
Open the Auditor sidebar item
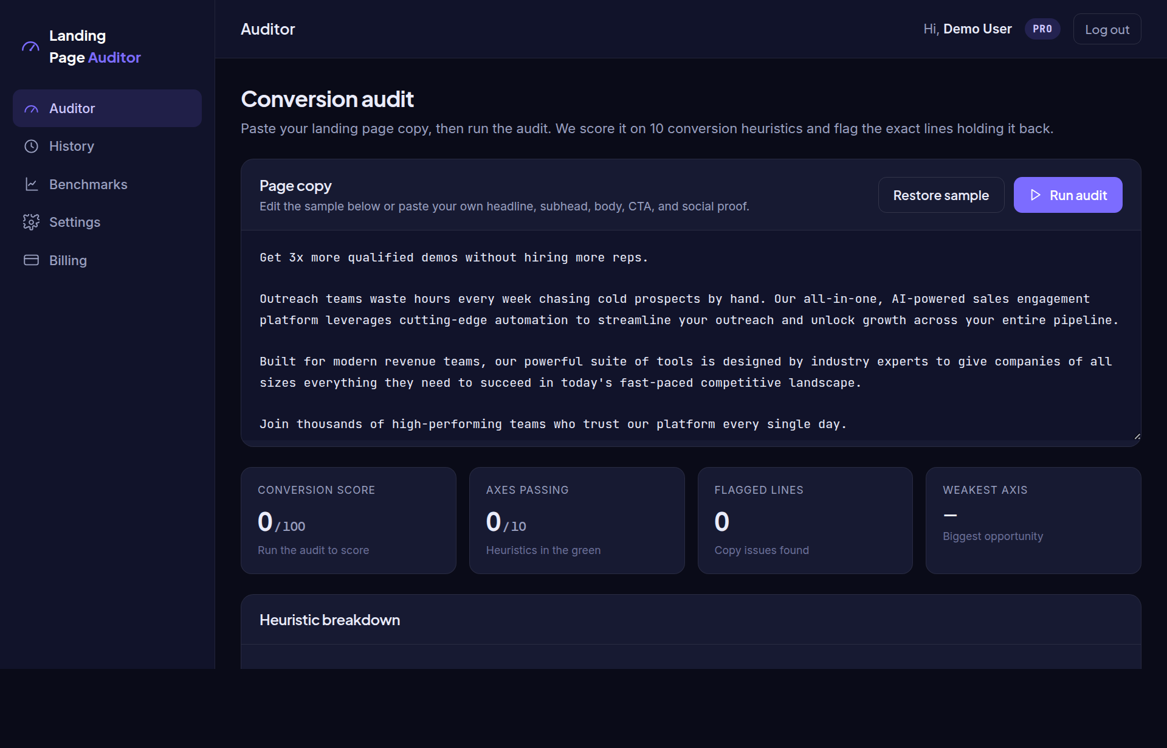[107, 108]
